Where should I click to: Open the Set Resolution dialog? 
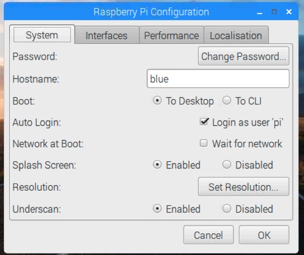244,187
